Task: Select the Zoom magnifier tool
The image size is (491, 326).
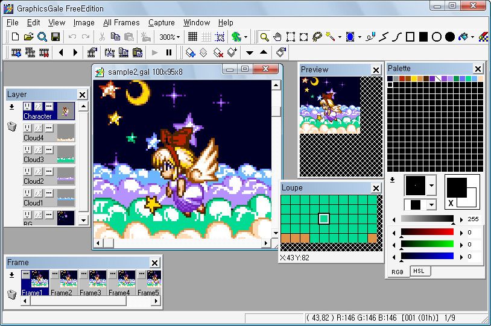Action: pos(264,37)
